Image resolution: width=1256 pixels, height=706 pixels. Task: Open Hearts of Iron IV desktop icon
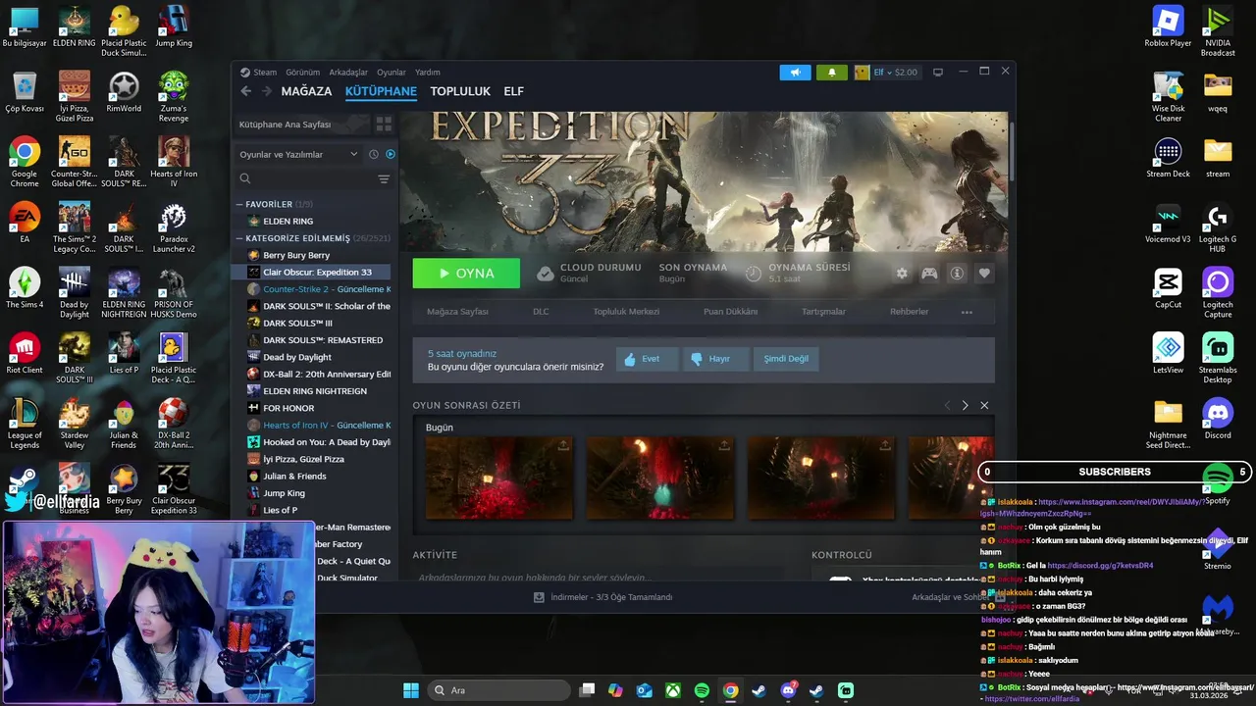click(x=174, y=163)
